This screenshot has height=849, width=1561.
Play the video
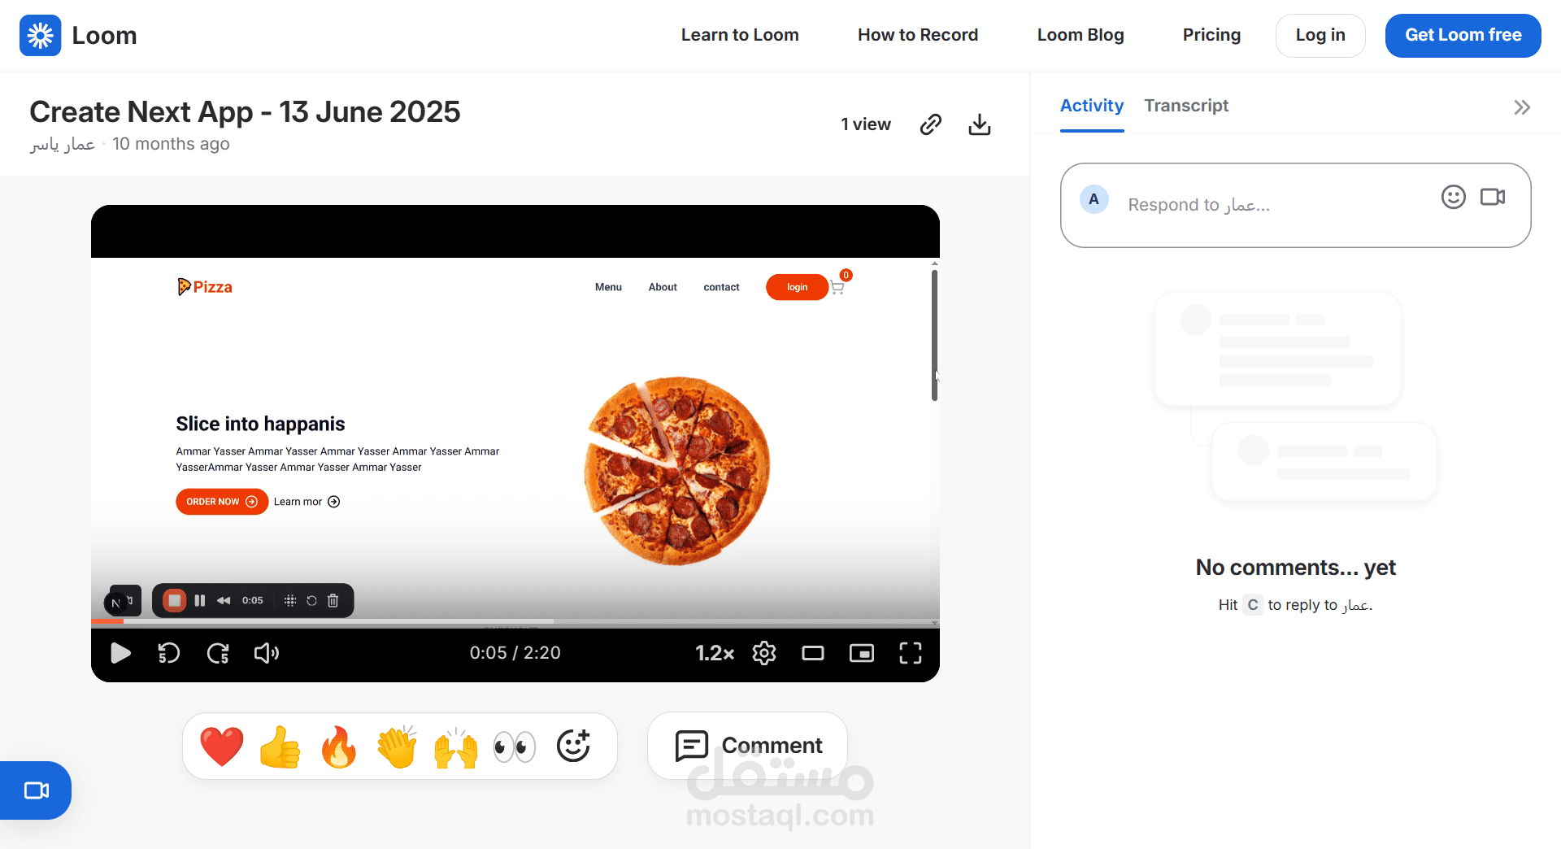tap(120, 653)
